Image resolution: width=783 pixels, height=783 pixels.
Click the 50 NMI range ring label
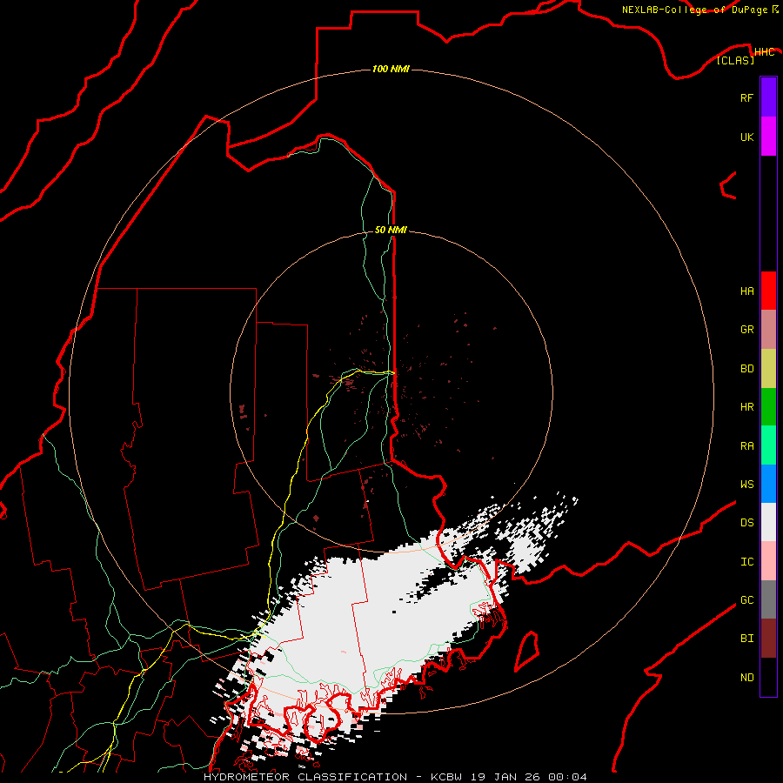pyautogui.click(x=391, y=230)
